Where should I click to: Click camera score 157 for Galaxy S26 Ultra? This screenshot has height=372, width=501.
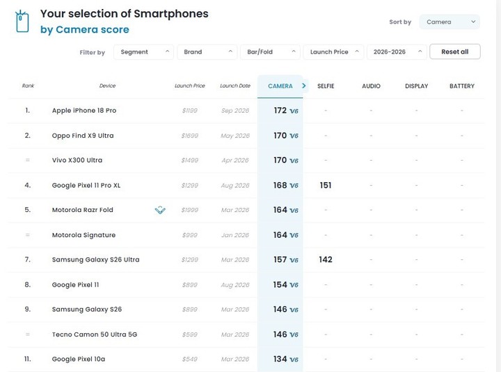(280, 259)
